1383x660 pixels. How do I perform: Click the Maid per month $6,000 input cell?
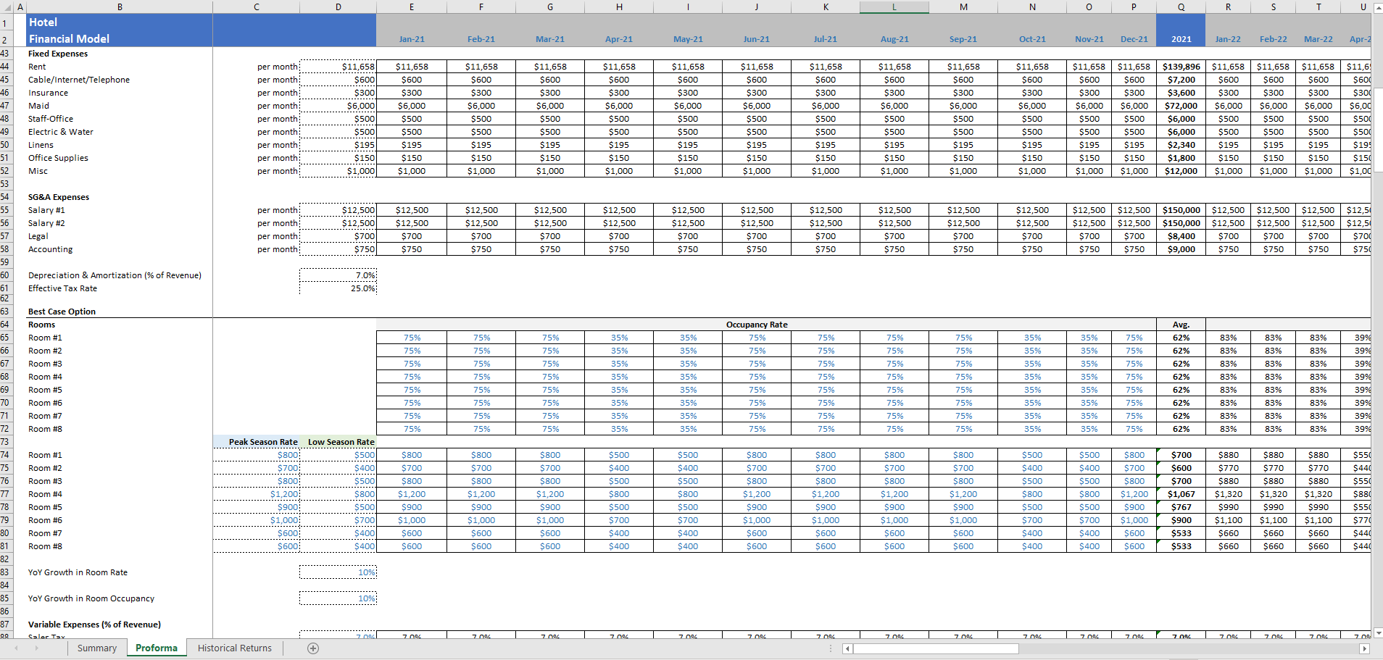pyautogui.click(x=338, y=106)
